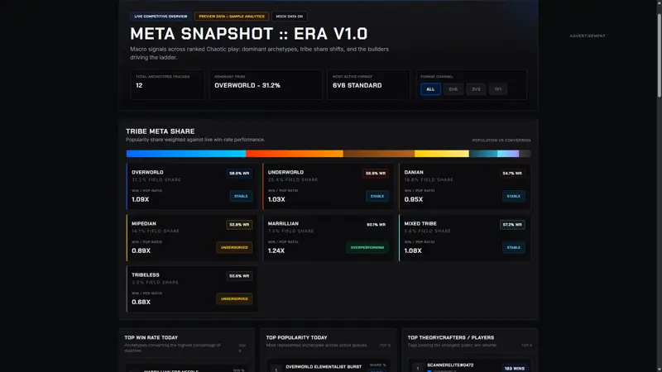Click the teal Marrillian segment of share bar
This screenshot has height=372, width=662.
tap(483, 154)
